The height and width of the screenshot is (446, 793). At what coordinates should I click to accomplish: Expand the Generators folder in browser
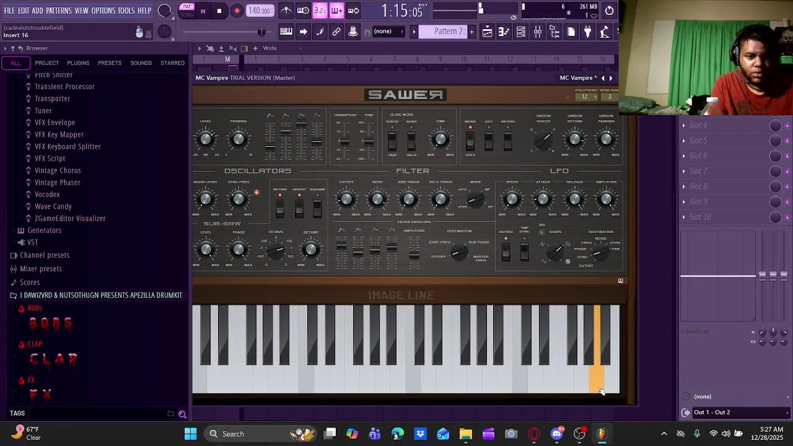coord(44,230)
